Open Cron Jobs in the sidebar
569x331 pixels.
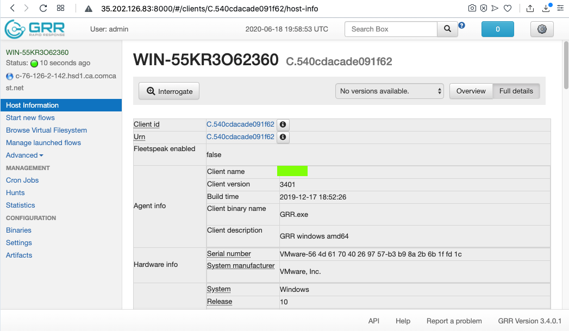[22, 180]
